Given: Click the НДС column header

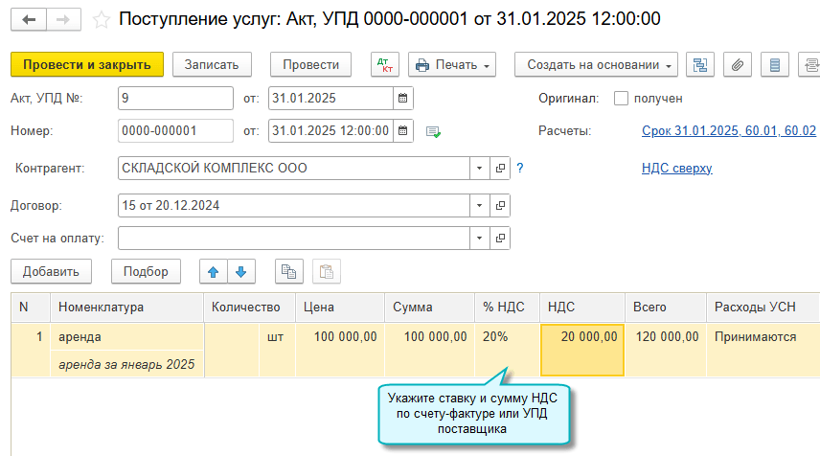Looking at the screenshot, I should [x=582, y=307].
